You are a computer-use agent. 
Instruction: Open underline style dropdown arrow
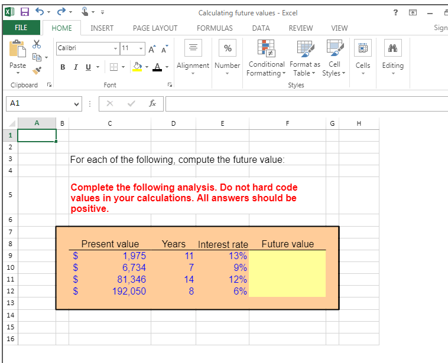pyautogui.click(x=98, y=67)
